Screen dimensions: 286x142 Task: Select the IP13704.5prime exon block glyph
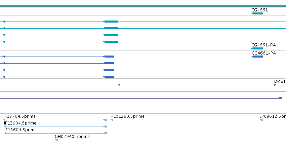[x=105, y=120]
